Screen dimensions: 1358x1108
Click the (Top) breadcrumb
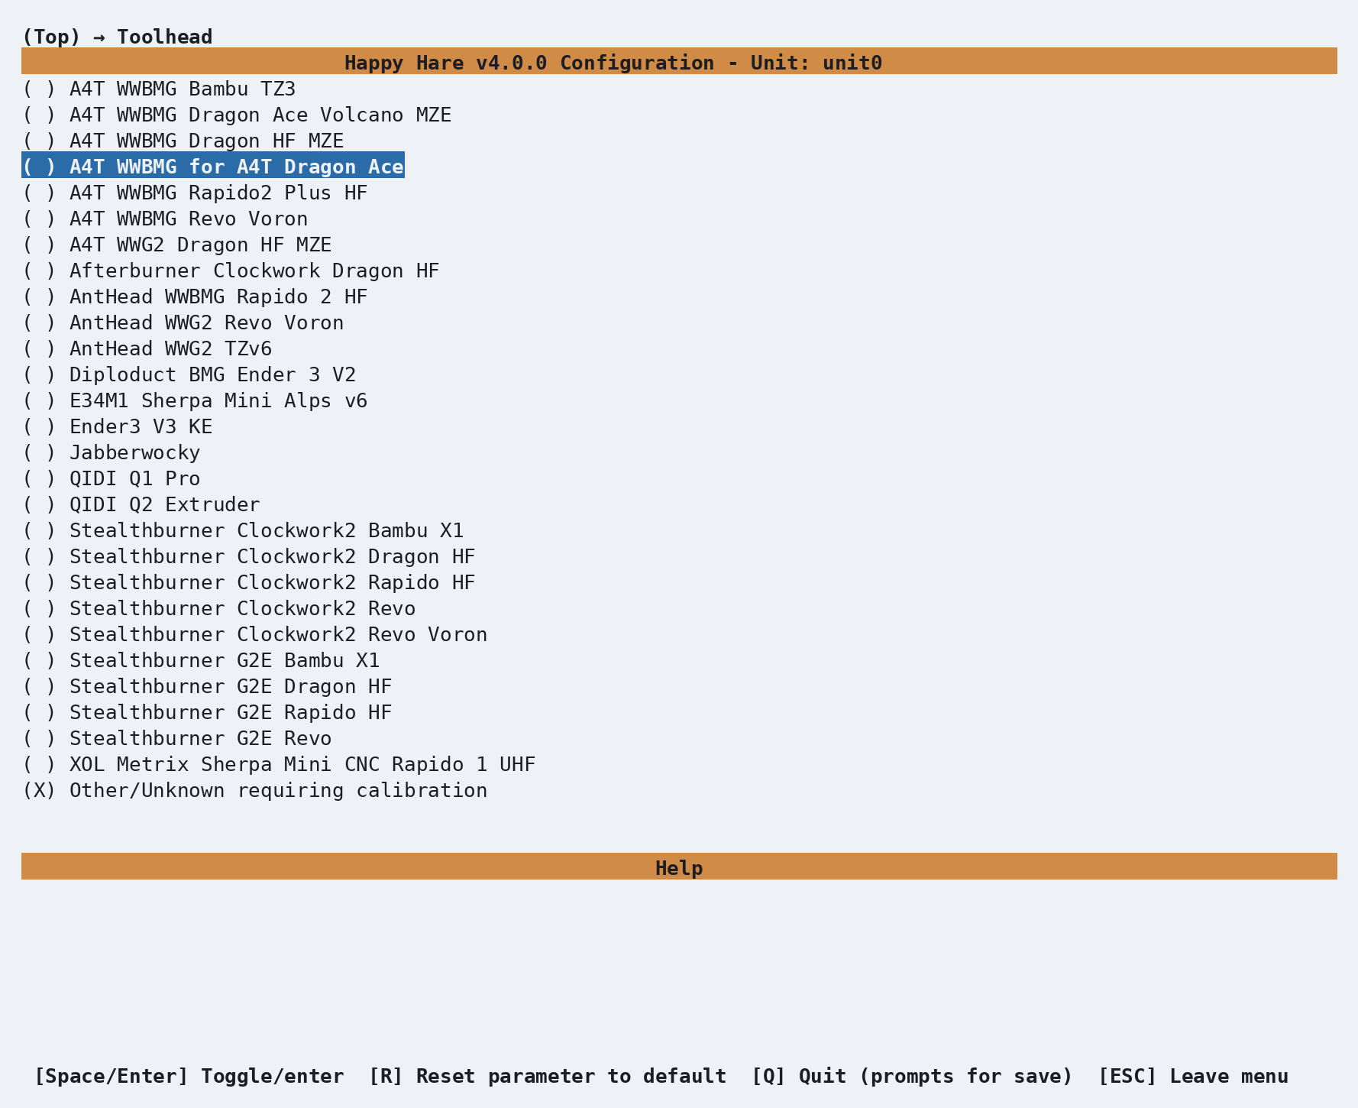tap(51, 37)
